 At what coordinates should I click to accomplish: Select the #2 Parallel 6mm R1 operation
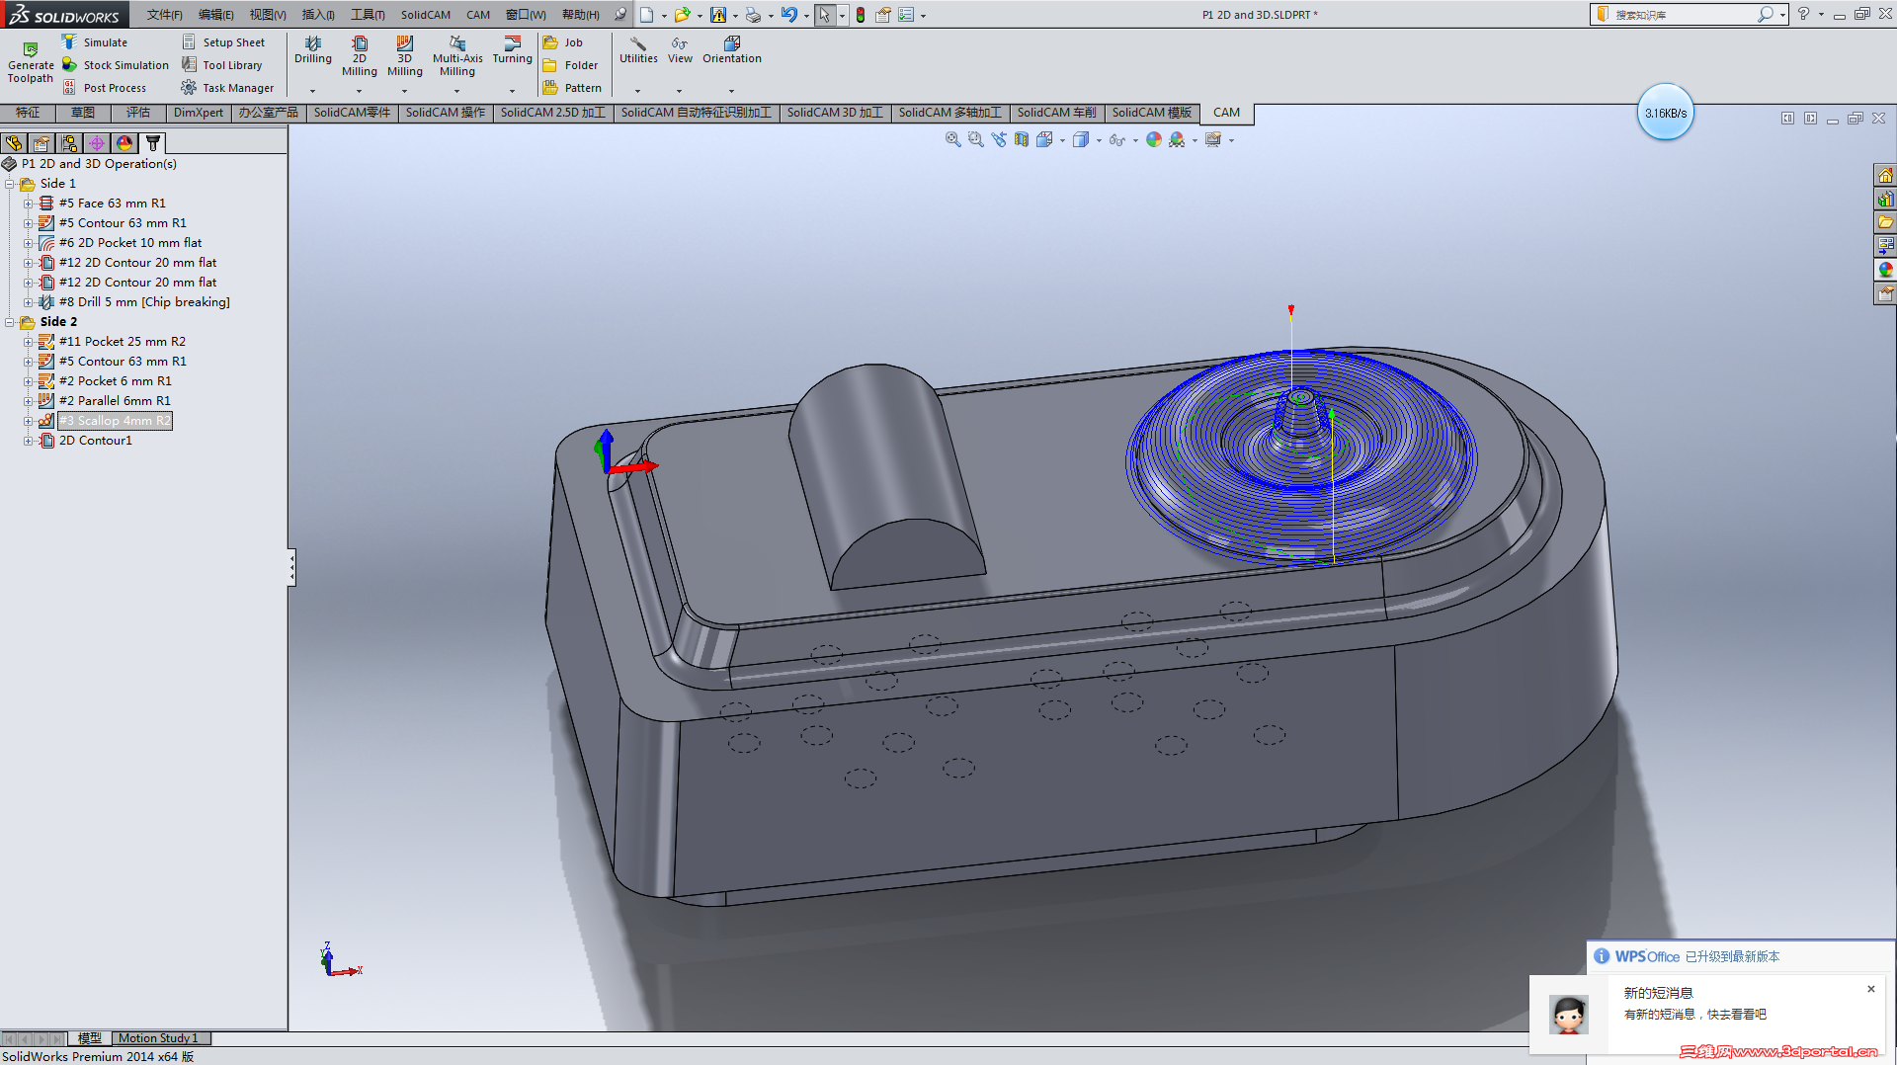pos(115,401)
